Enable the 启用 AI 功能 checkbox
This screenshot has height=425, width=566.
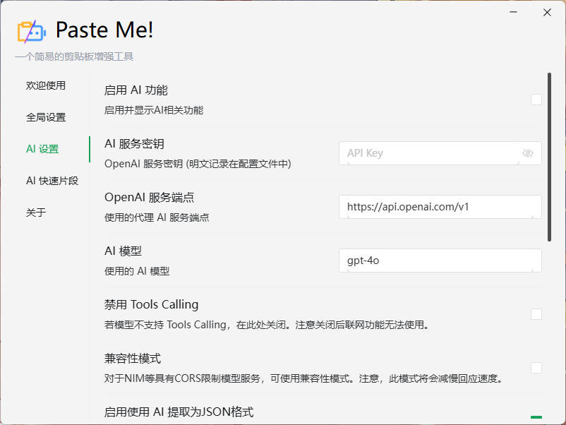[x=536, y=100]
